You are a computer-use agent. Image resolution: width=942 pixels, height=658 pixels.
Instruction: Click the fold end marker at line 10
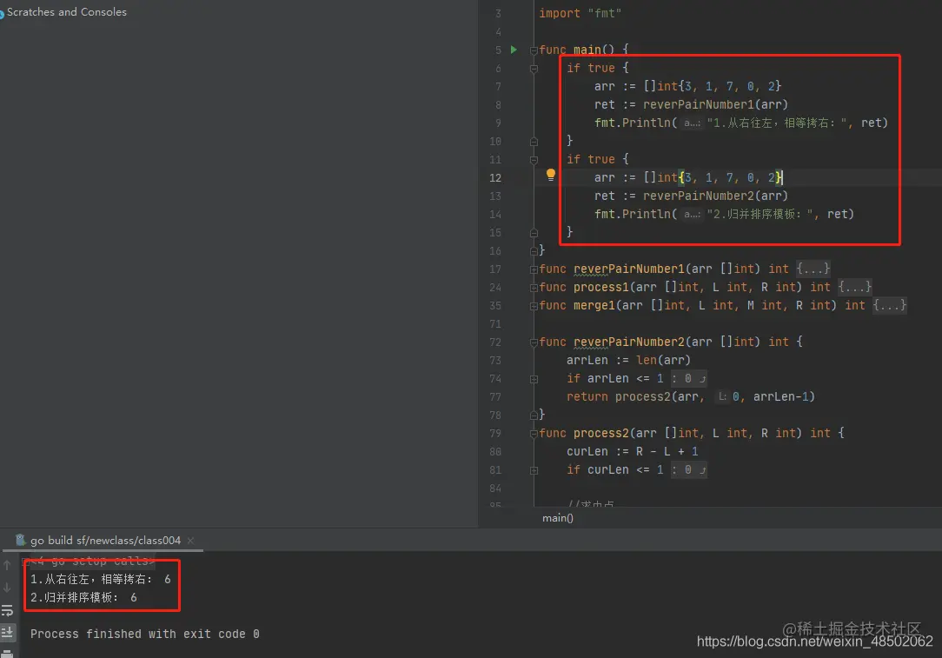(x=534, y=141)
